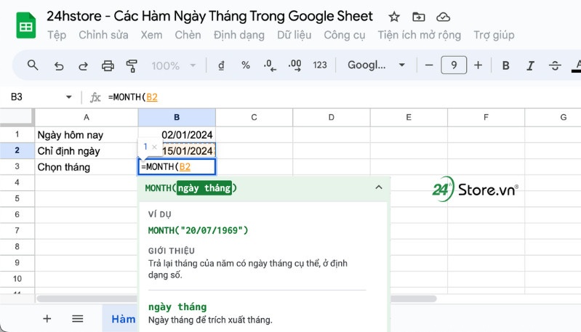Select column F header
The image size is (581, 332).
486,118
